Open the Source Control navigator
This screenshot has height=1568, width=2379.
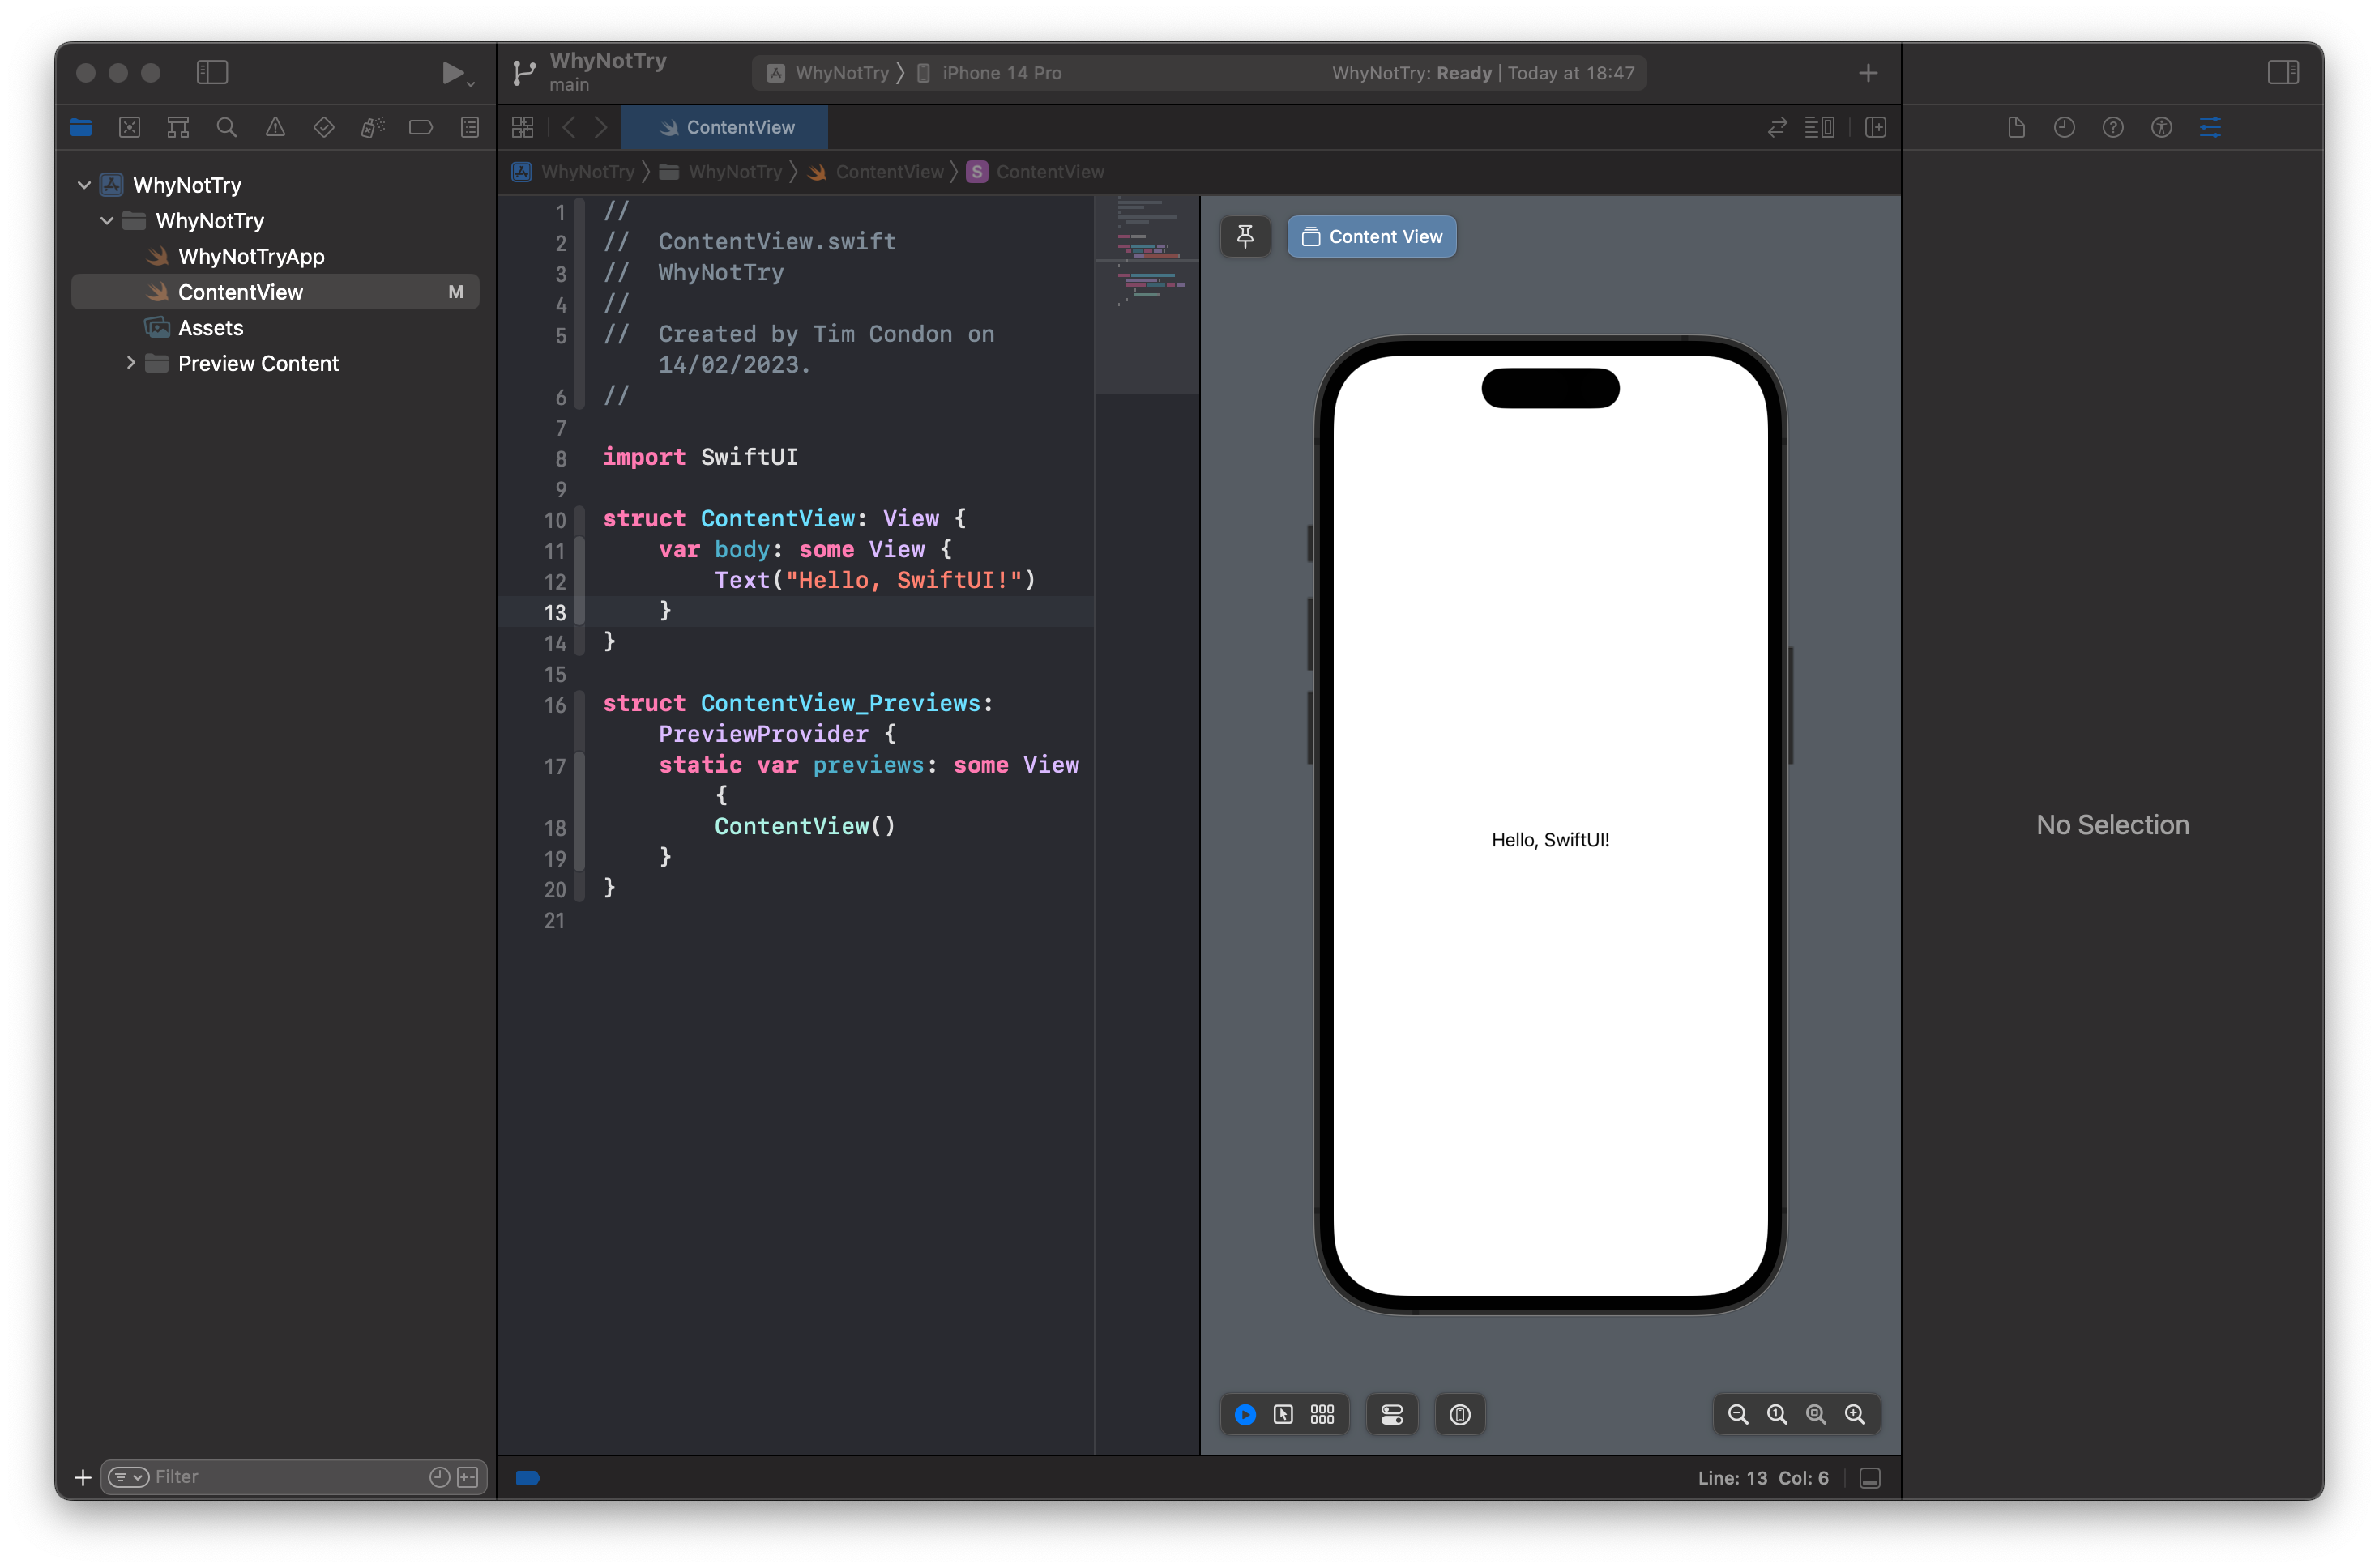[x=129, y=127]
